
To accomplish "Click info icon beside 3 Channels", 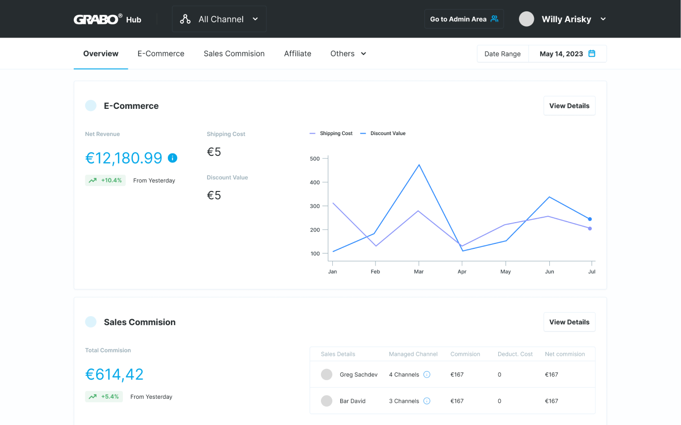I will coord(427,401).
